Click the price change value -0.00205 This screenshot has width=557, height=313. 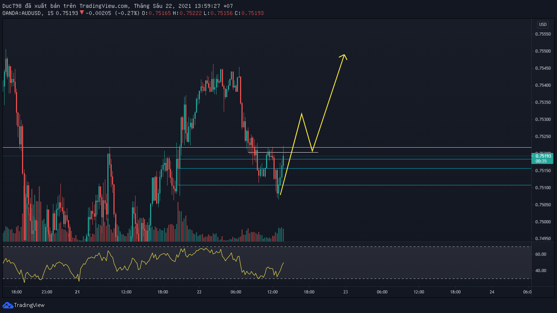99,13
